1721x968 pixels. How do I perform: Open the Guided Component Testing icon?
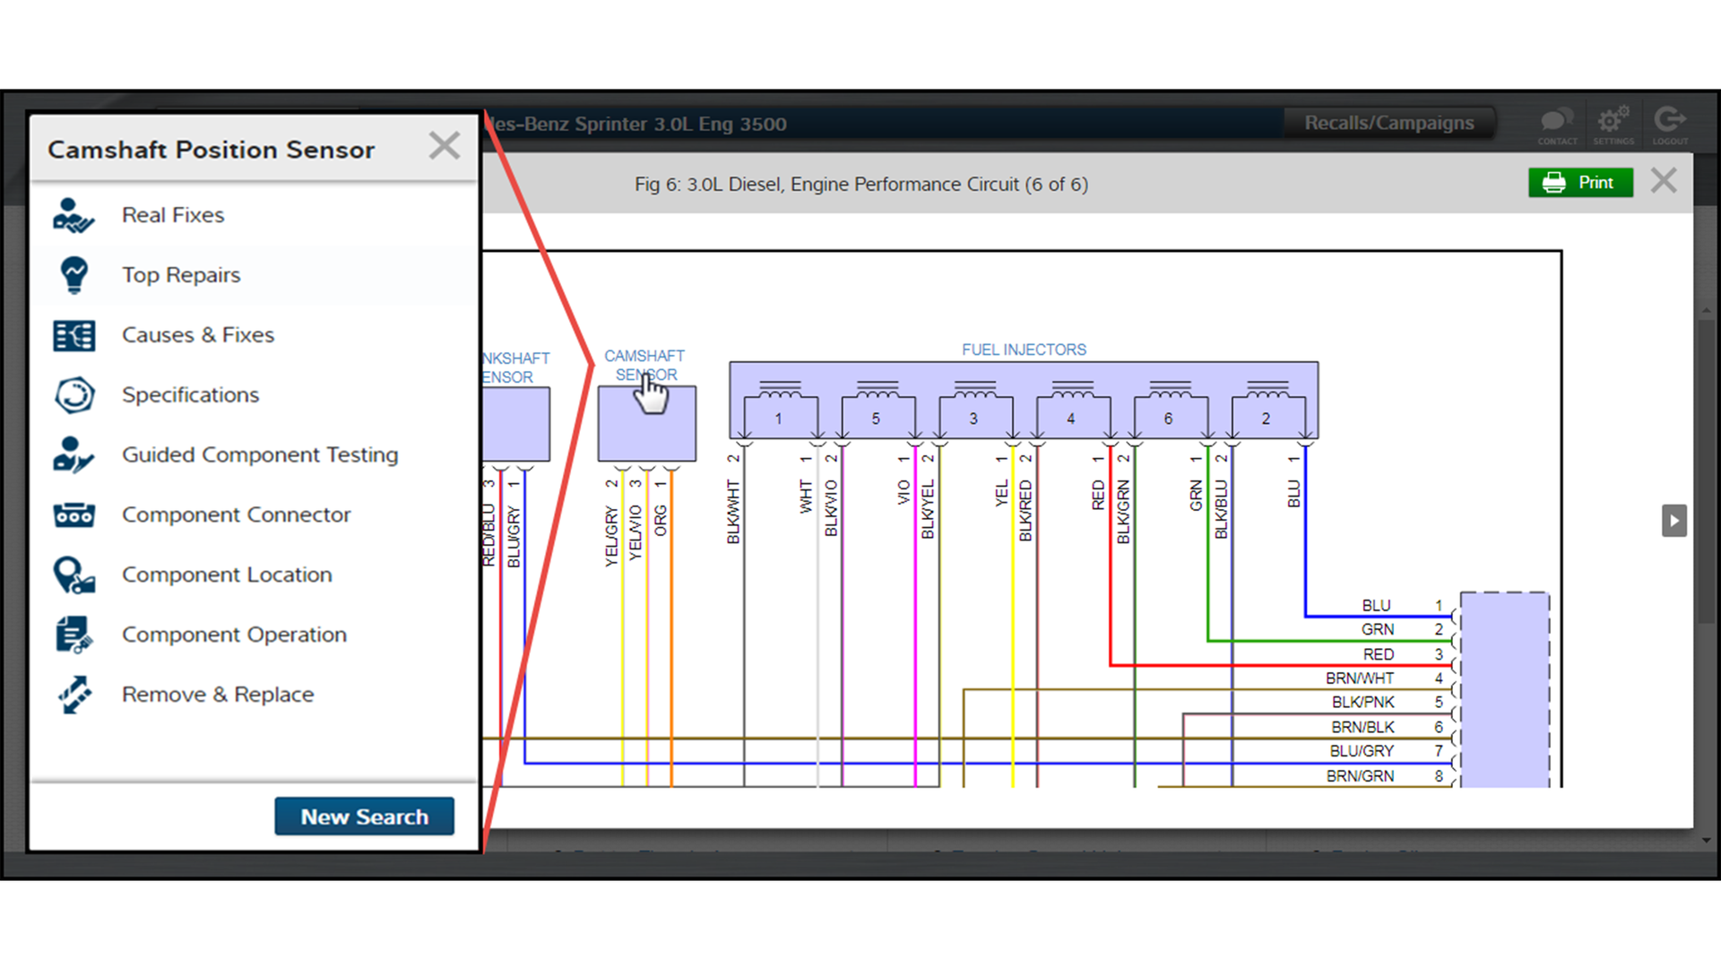tap(74, 455)
